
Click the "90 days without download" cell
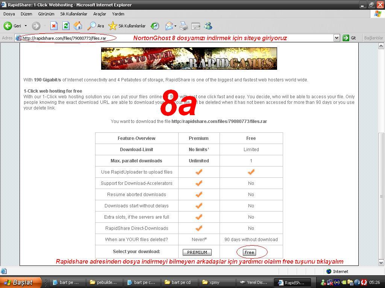[x=251, y=240]
